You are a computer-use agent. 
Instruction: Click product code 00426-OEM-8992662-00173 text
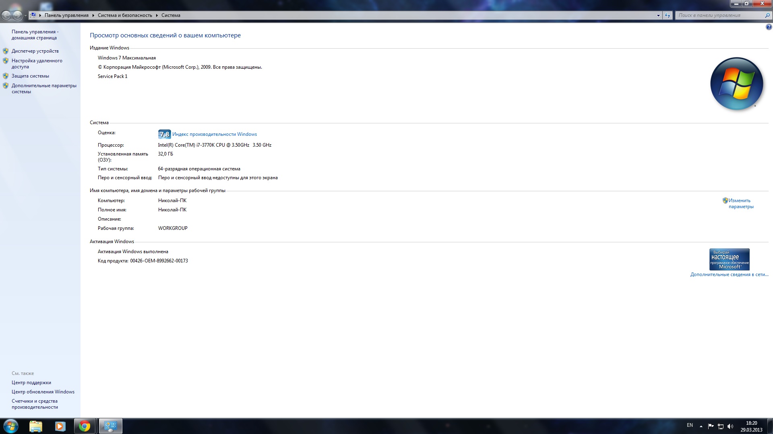point(159,261)
